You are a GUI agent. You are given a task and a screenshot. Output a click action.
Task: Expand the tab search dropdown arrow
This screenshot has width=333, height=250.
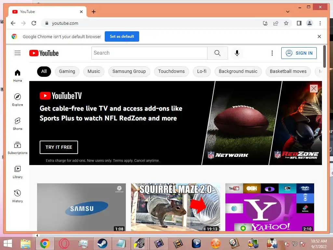tap(287, 12)
